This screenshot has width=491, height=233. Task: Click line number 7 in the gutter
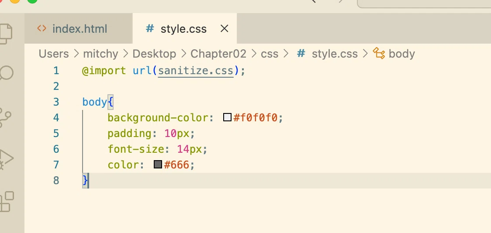(56, 164)
